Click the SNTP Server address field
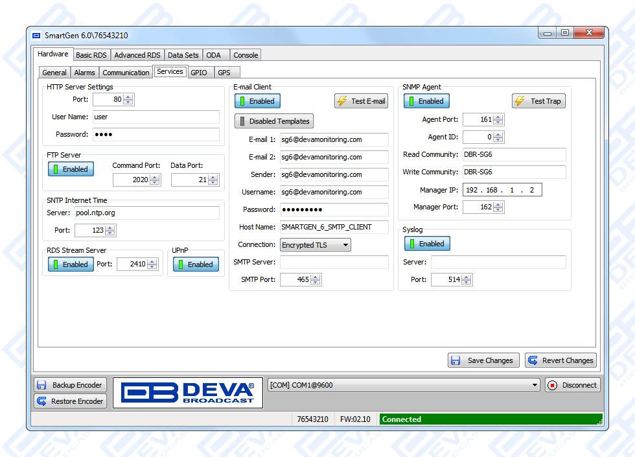 tap(146, 213)
